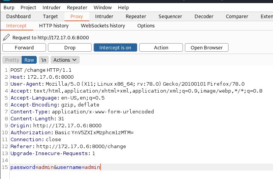The height and width of the screenshot is (179, 273).
Task: Select the Decoder tab
Action: 204,17
